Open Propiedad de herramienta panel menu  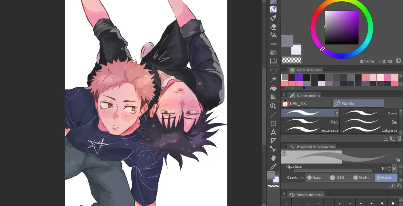click(x=284, y=147)
